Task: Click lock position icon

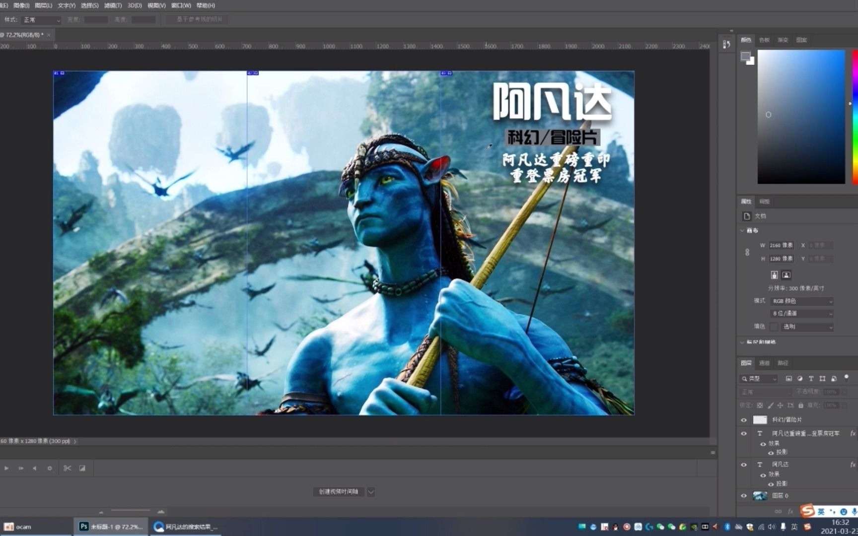Action: 781,405
